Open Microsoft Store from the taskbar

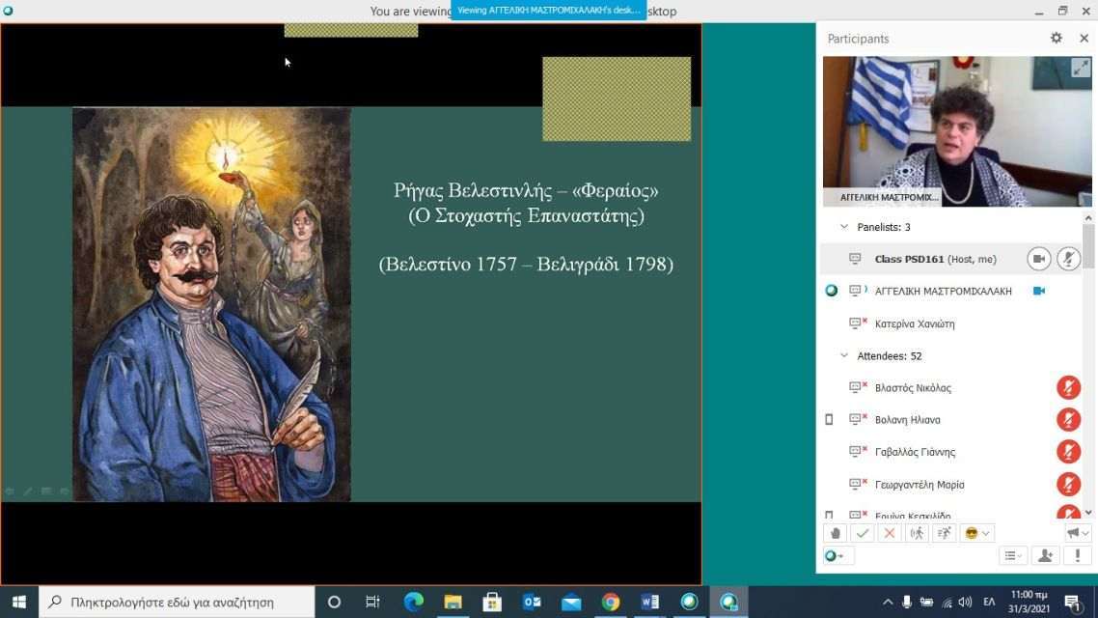pos(491,602)
